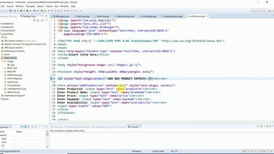Select the Package Explorer view tab
The width and height of the screenshot is (274, 154).
coord(28,16)
